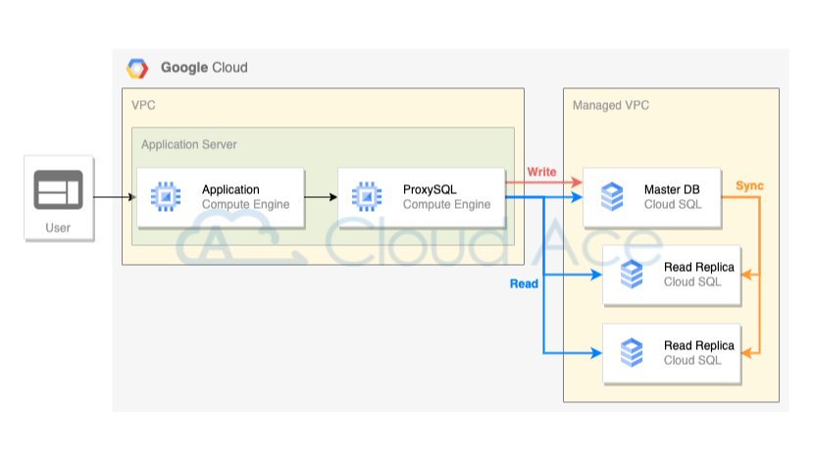Click the "VPC" label
The image size is (814, 461).
(x=143, y=105)
